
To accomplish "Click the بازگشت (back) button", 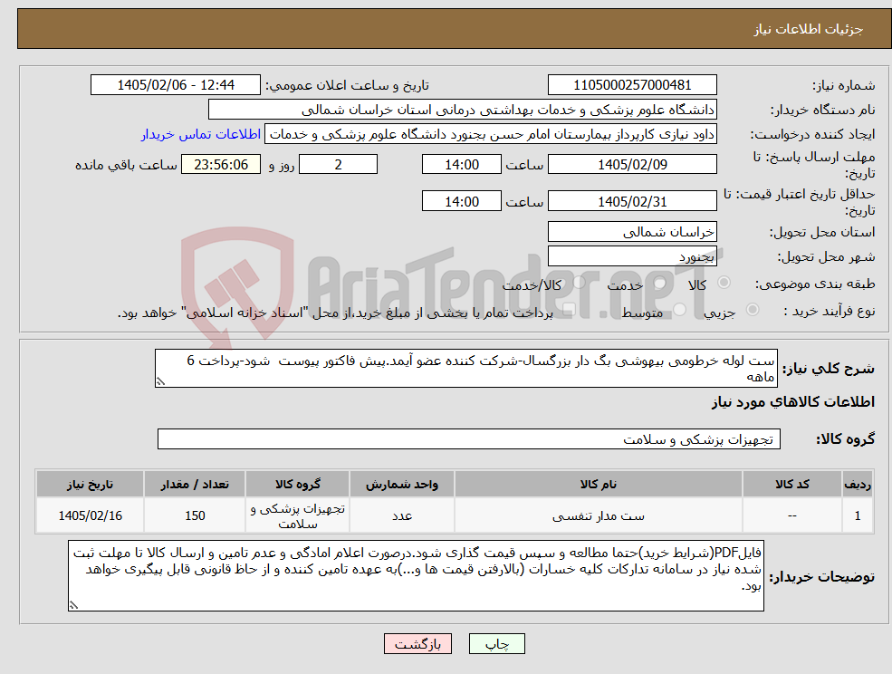I will coord(417,644).
